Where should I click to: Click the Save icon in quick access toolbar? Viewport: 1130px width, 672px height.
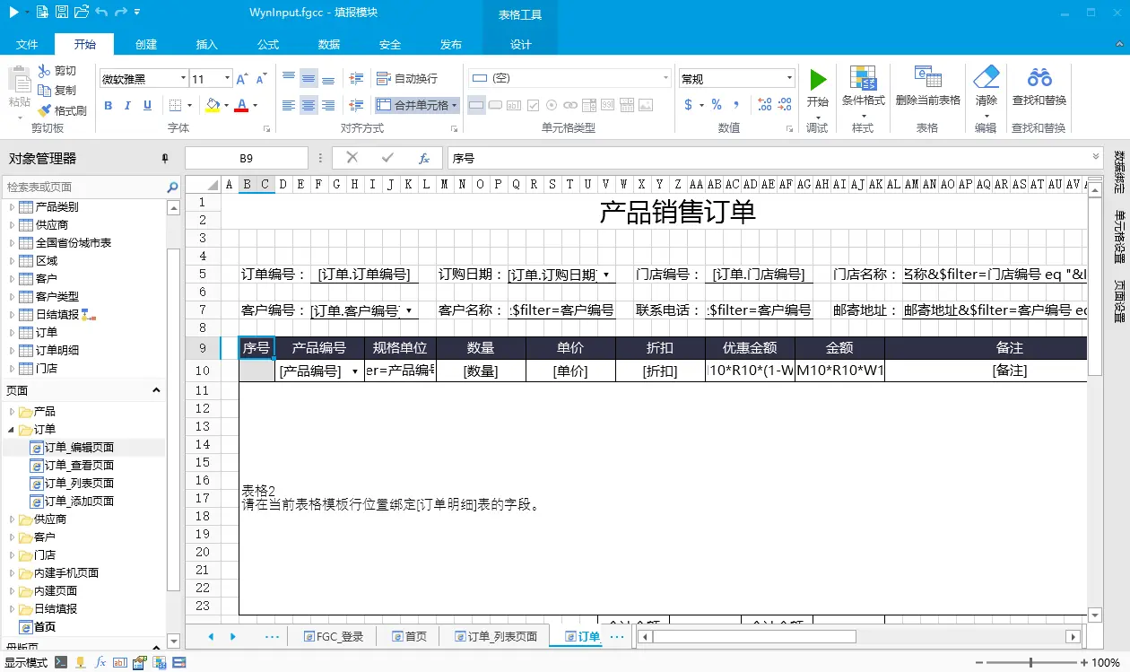(x=61, y=12)
